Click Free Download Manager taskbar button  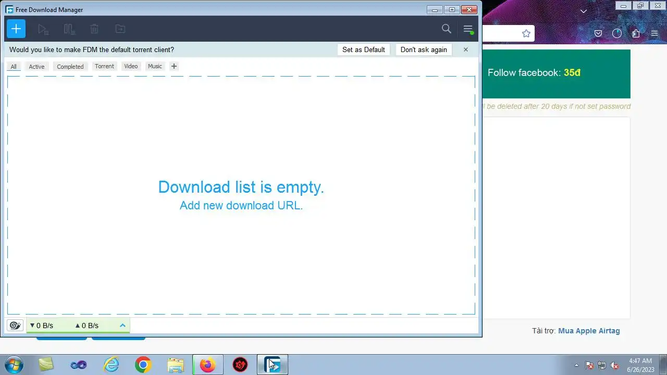[273, 365]
